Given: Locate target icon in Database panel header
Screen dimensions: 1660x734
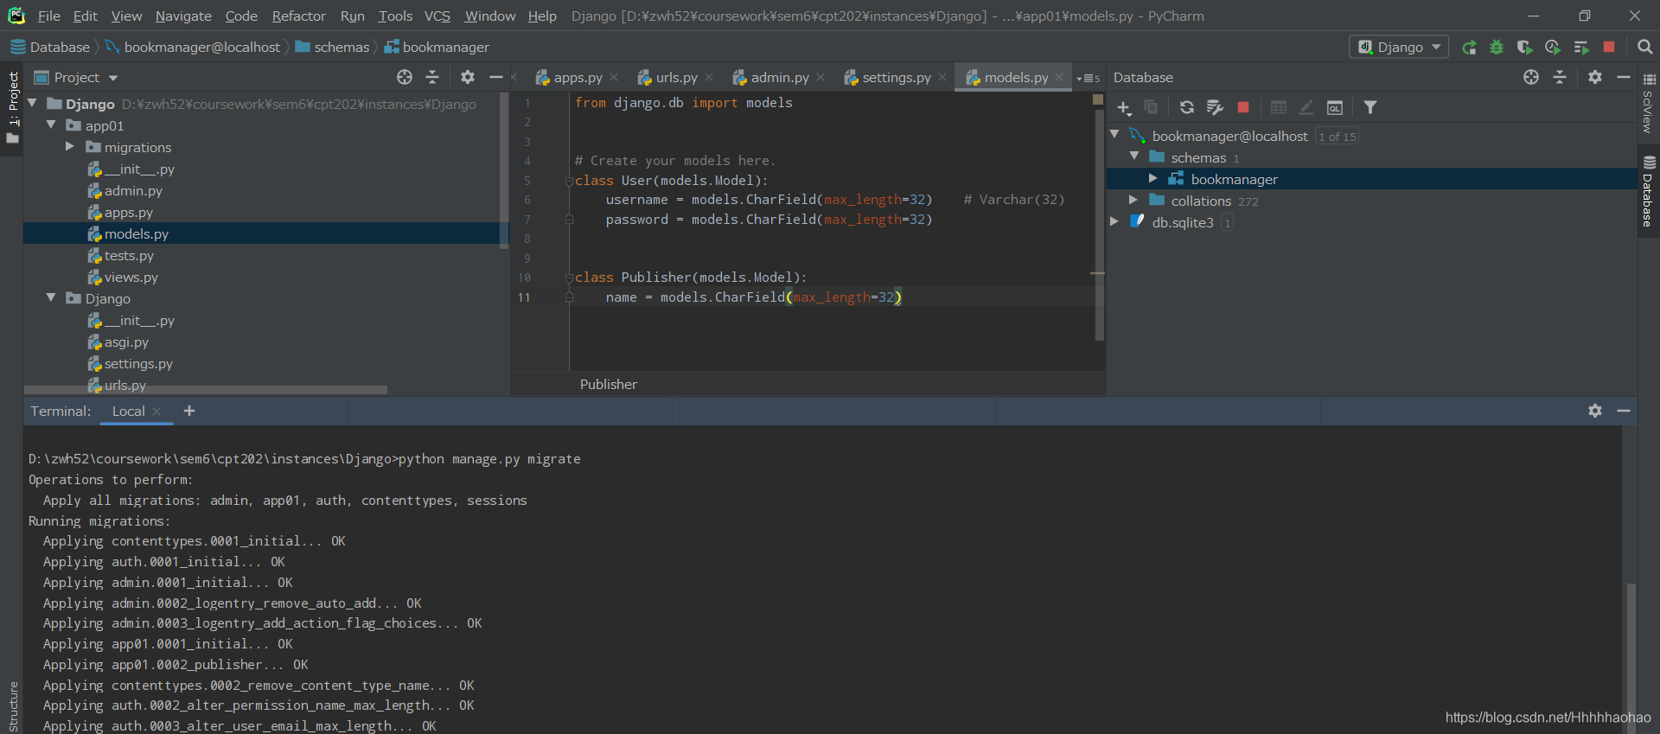Looking at the screenshot, I should click(x=1531, y=77).
